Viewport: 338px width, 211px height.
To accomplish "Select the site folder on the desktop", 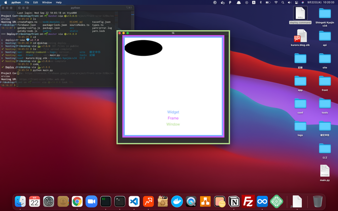I will click(325, 60).
